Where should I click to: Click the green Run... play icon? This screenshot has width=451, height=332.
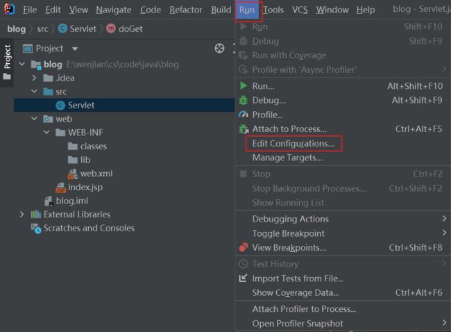tap(244, 85)
